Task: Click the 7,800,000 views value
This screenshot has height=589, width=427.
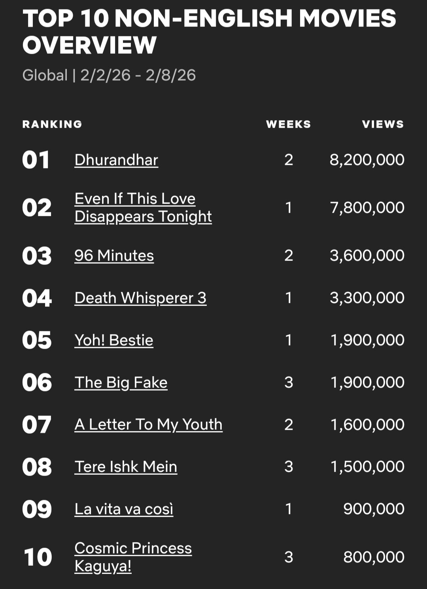Action: (x=367, y=208)
